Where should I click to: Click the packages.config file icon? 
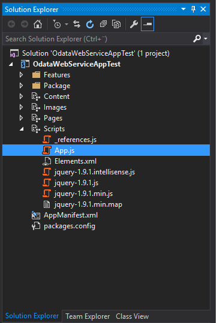[x=36, y=226]
